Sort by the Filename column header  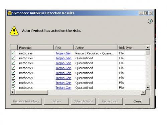pos(35,48)
